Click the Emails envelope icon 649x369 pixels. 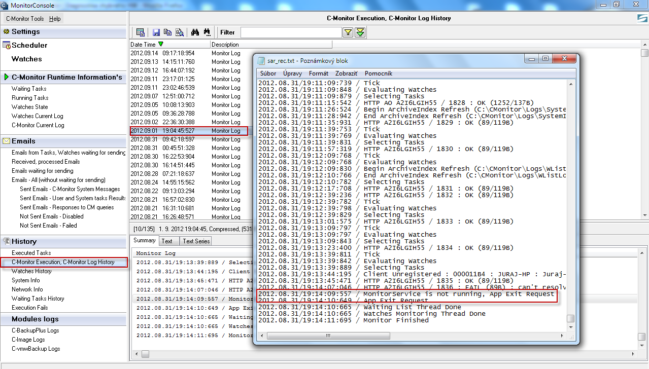pyautogui.click(x=7, y=141)
